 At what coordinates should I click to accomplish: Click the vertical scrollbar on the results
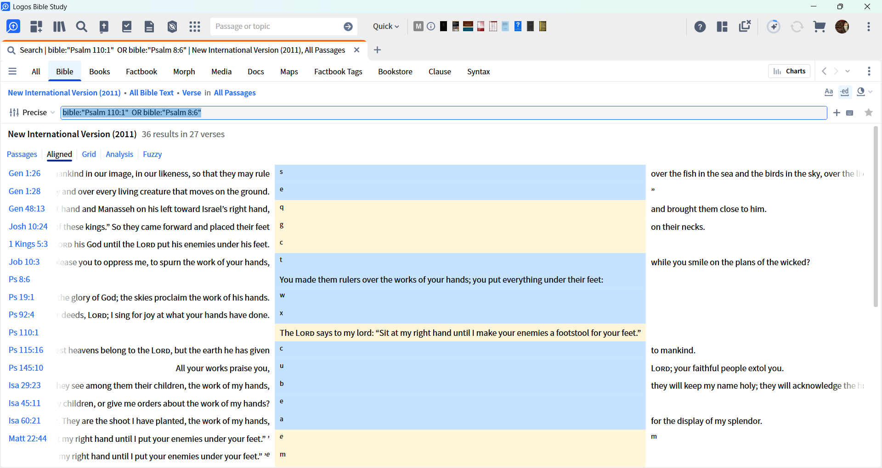(876, 217)
